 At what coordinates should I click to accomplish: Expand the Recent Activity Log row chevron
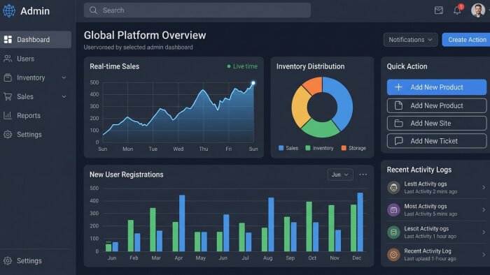(484, 255)
